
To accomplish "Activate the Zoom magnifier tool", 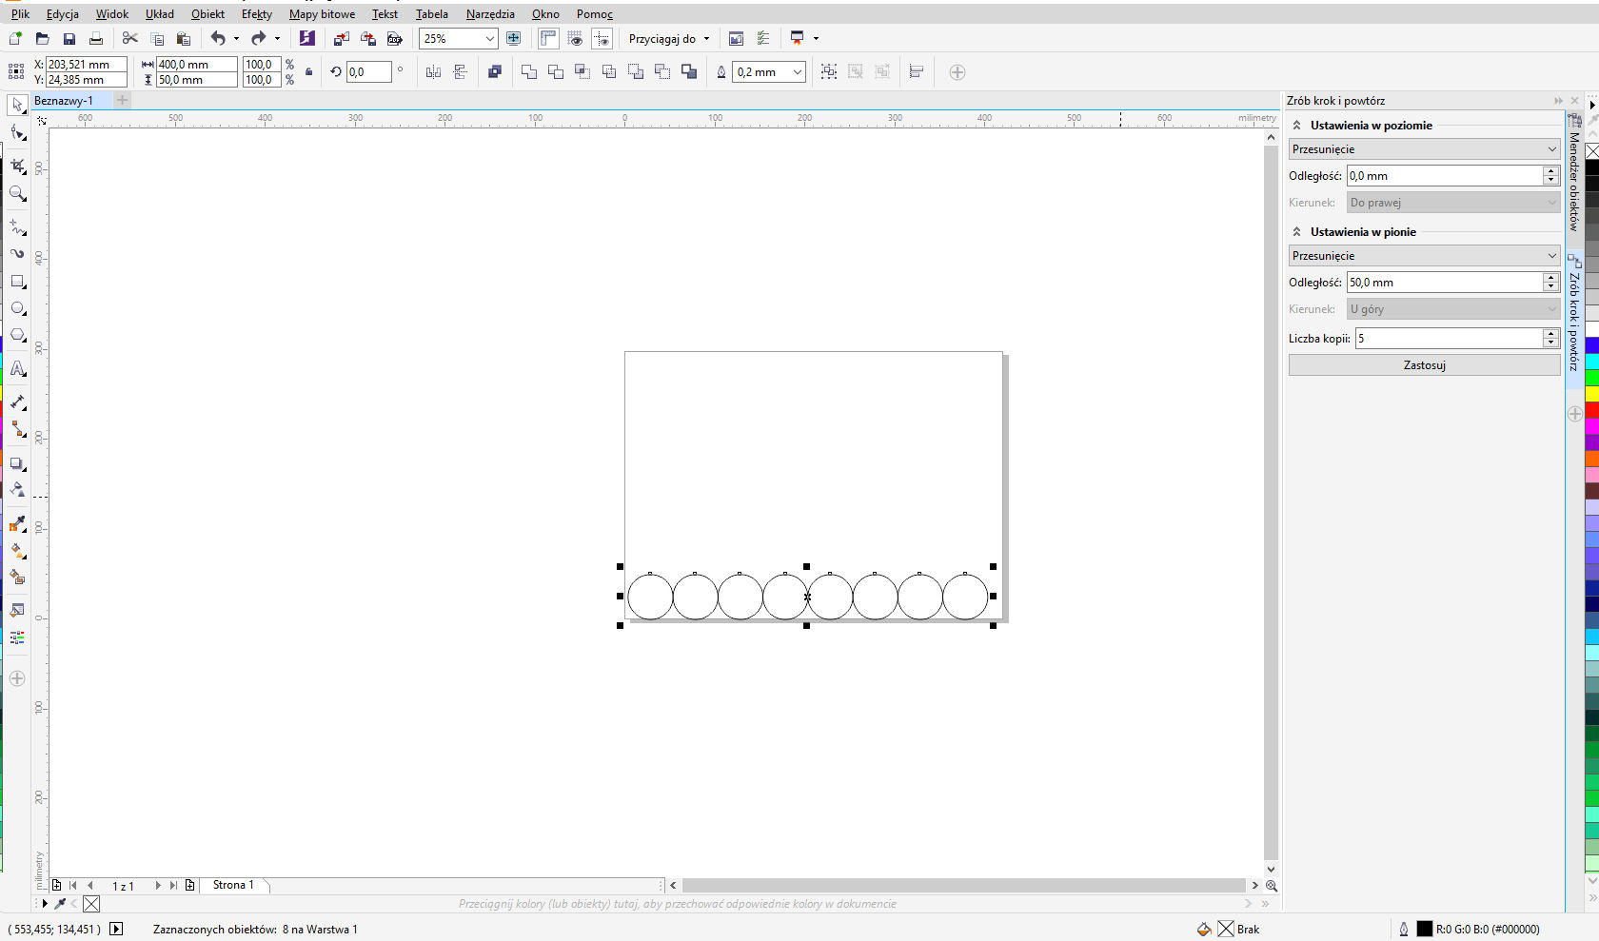I will point(17,194).
